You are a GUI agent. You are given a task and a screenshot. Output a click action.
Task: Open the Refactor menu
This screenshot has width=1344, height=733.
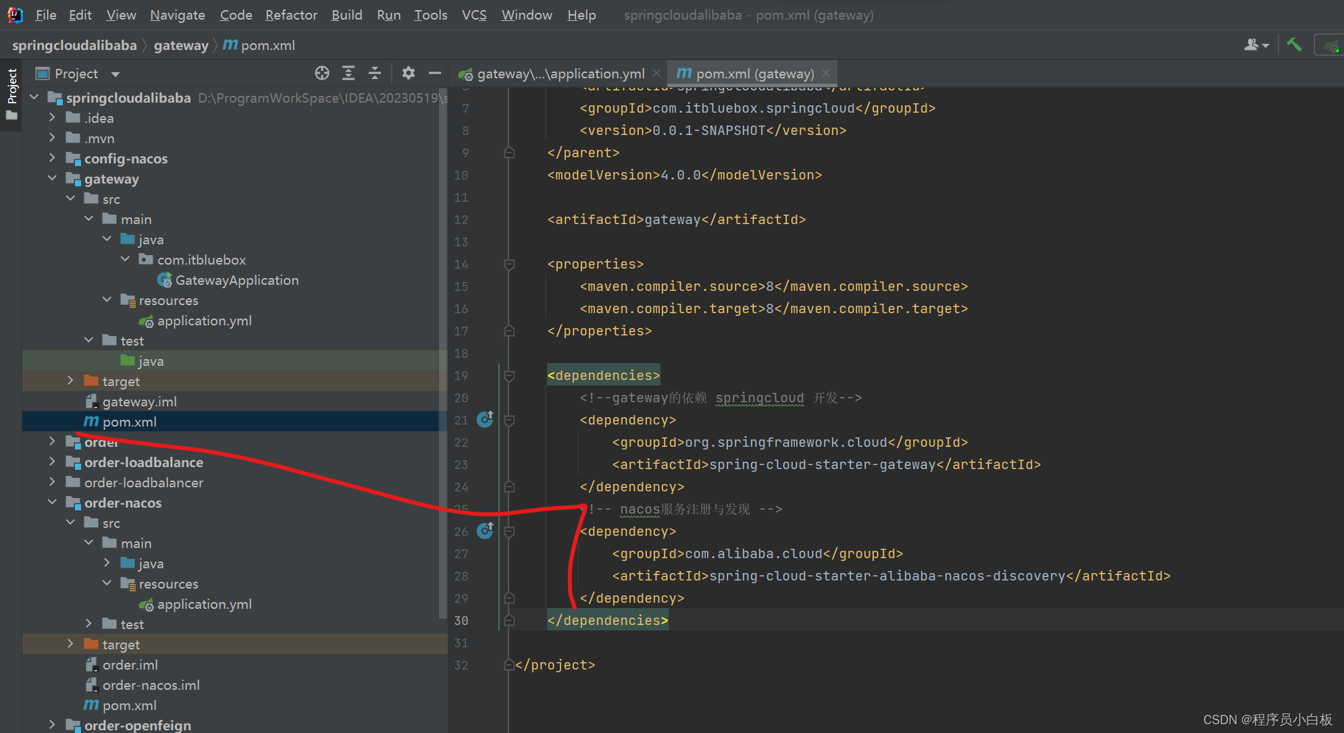[x=291, y=15]
